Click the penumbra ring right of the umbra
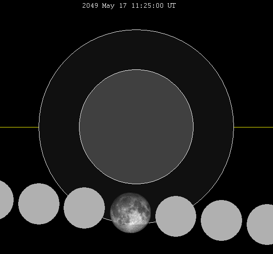 213,127
